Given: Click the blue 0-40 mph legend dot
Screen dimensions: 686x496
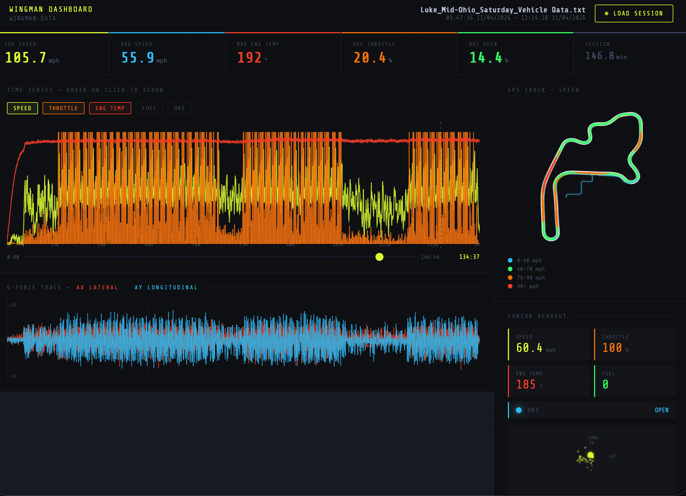Looking at the screenshot, I should 510,261.
